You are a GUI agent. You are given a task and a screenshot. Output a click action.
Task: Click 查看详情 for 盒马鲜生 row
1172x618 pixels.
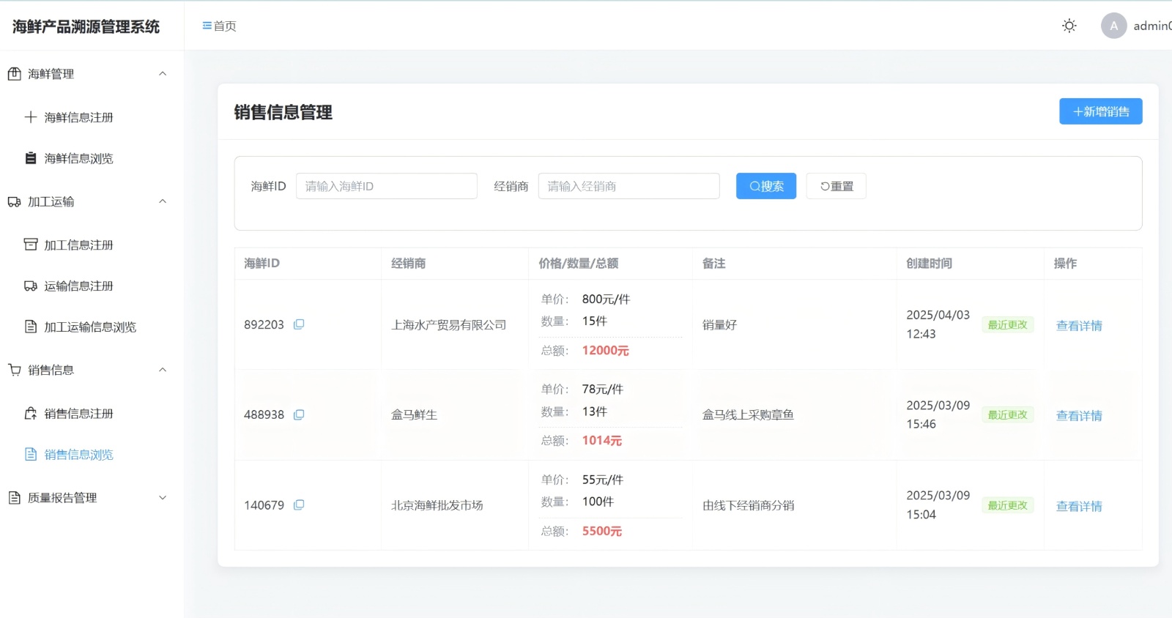(1078, 416)
